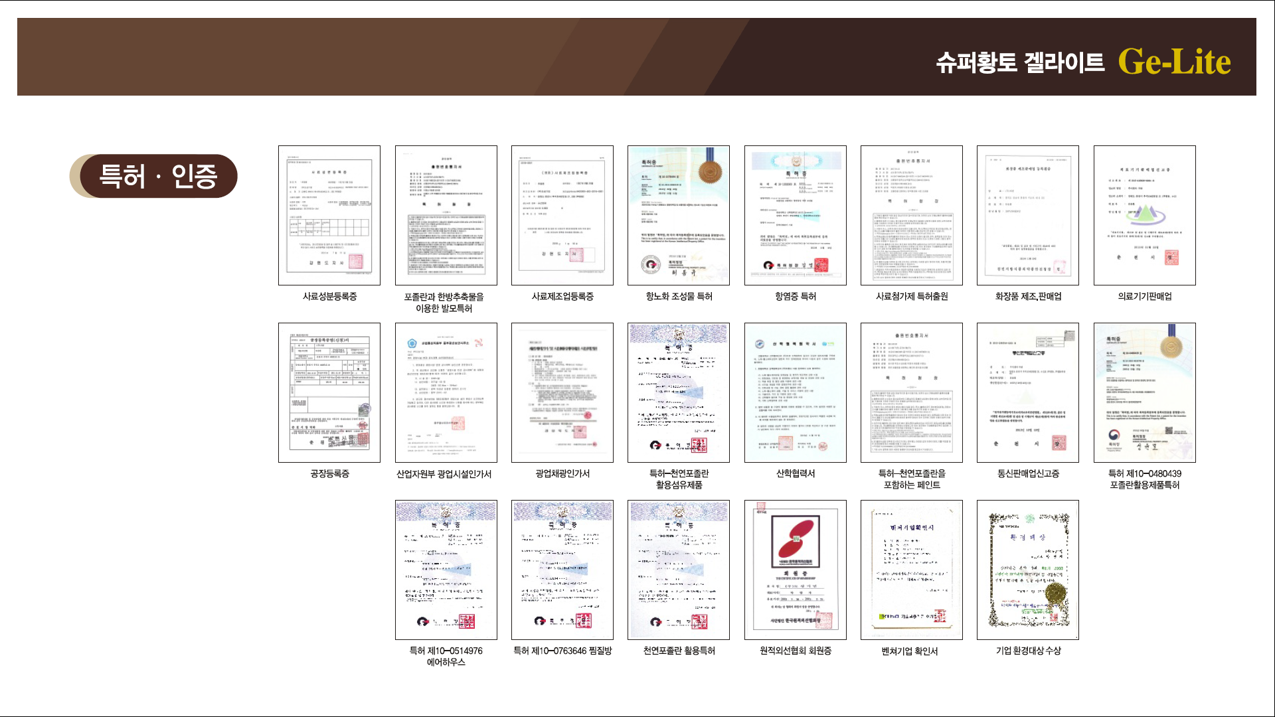Click the 벤처기업 확인서 caption
The width and height of the screenshot is (1275, 717).
(910, 651)
